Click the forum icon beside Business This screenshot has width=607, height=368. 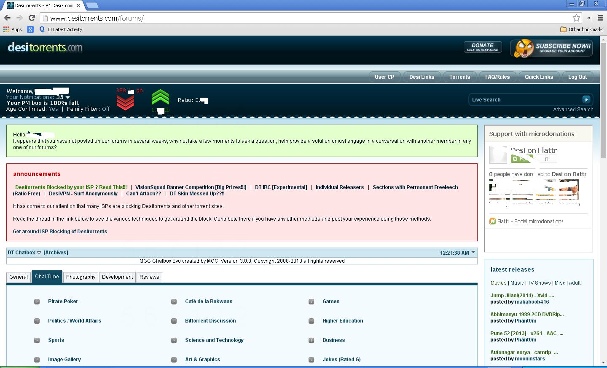click(311, 340)
